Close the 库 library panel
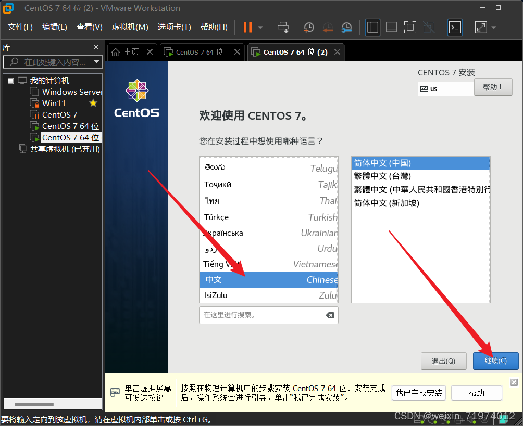Screen dimensions: 523x426 pos(96,47)
